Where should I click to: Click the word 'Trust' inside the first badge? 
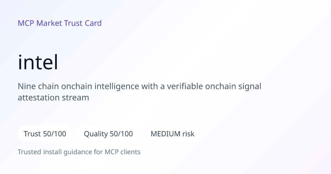(33, 134)
